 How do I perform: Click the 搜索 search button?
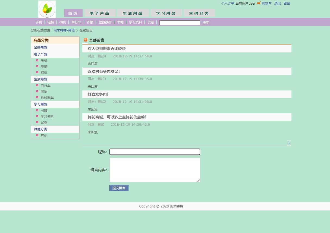click(x=206, y=23)
